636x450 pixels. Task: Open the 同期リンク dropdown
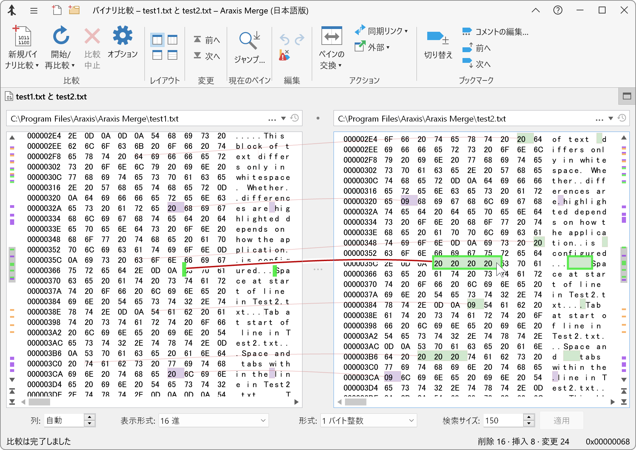click(x=382, y=30)
